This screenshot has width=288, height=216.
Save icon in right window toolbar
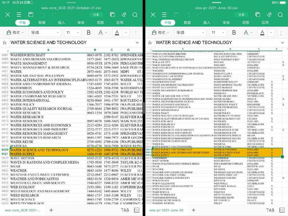pyautogui.click(x=176, y=14)
